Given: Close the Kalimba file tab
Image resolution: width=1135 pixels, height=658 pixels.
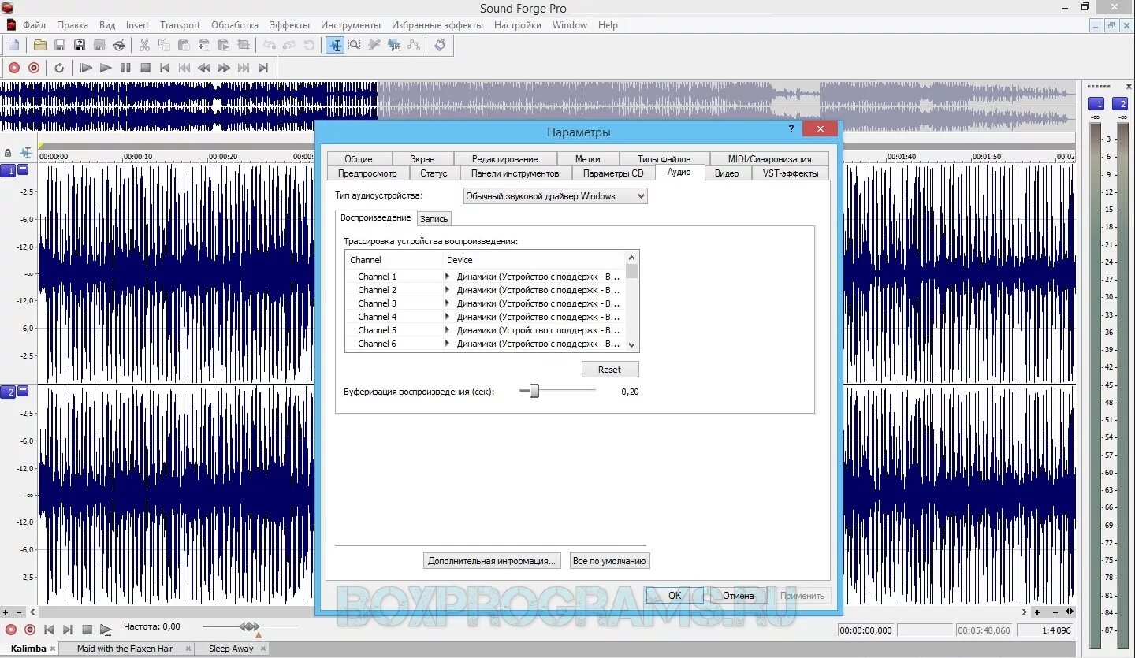Looking at the screenshot, I should (53, 649).
